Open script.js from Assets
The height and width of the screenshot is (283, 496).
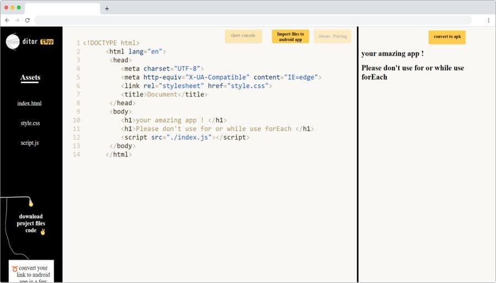(30, 143)
